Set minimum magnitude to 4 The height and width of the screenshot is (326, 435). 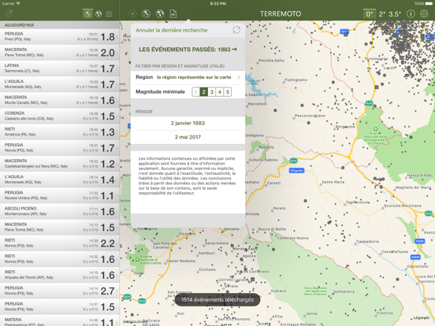(x=220, y=92)
